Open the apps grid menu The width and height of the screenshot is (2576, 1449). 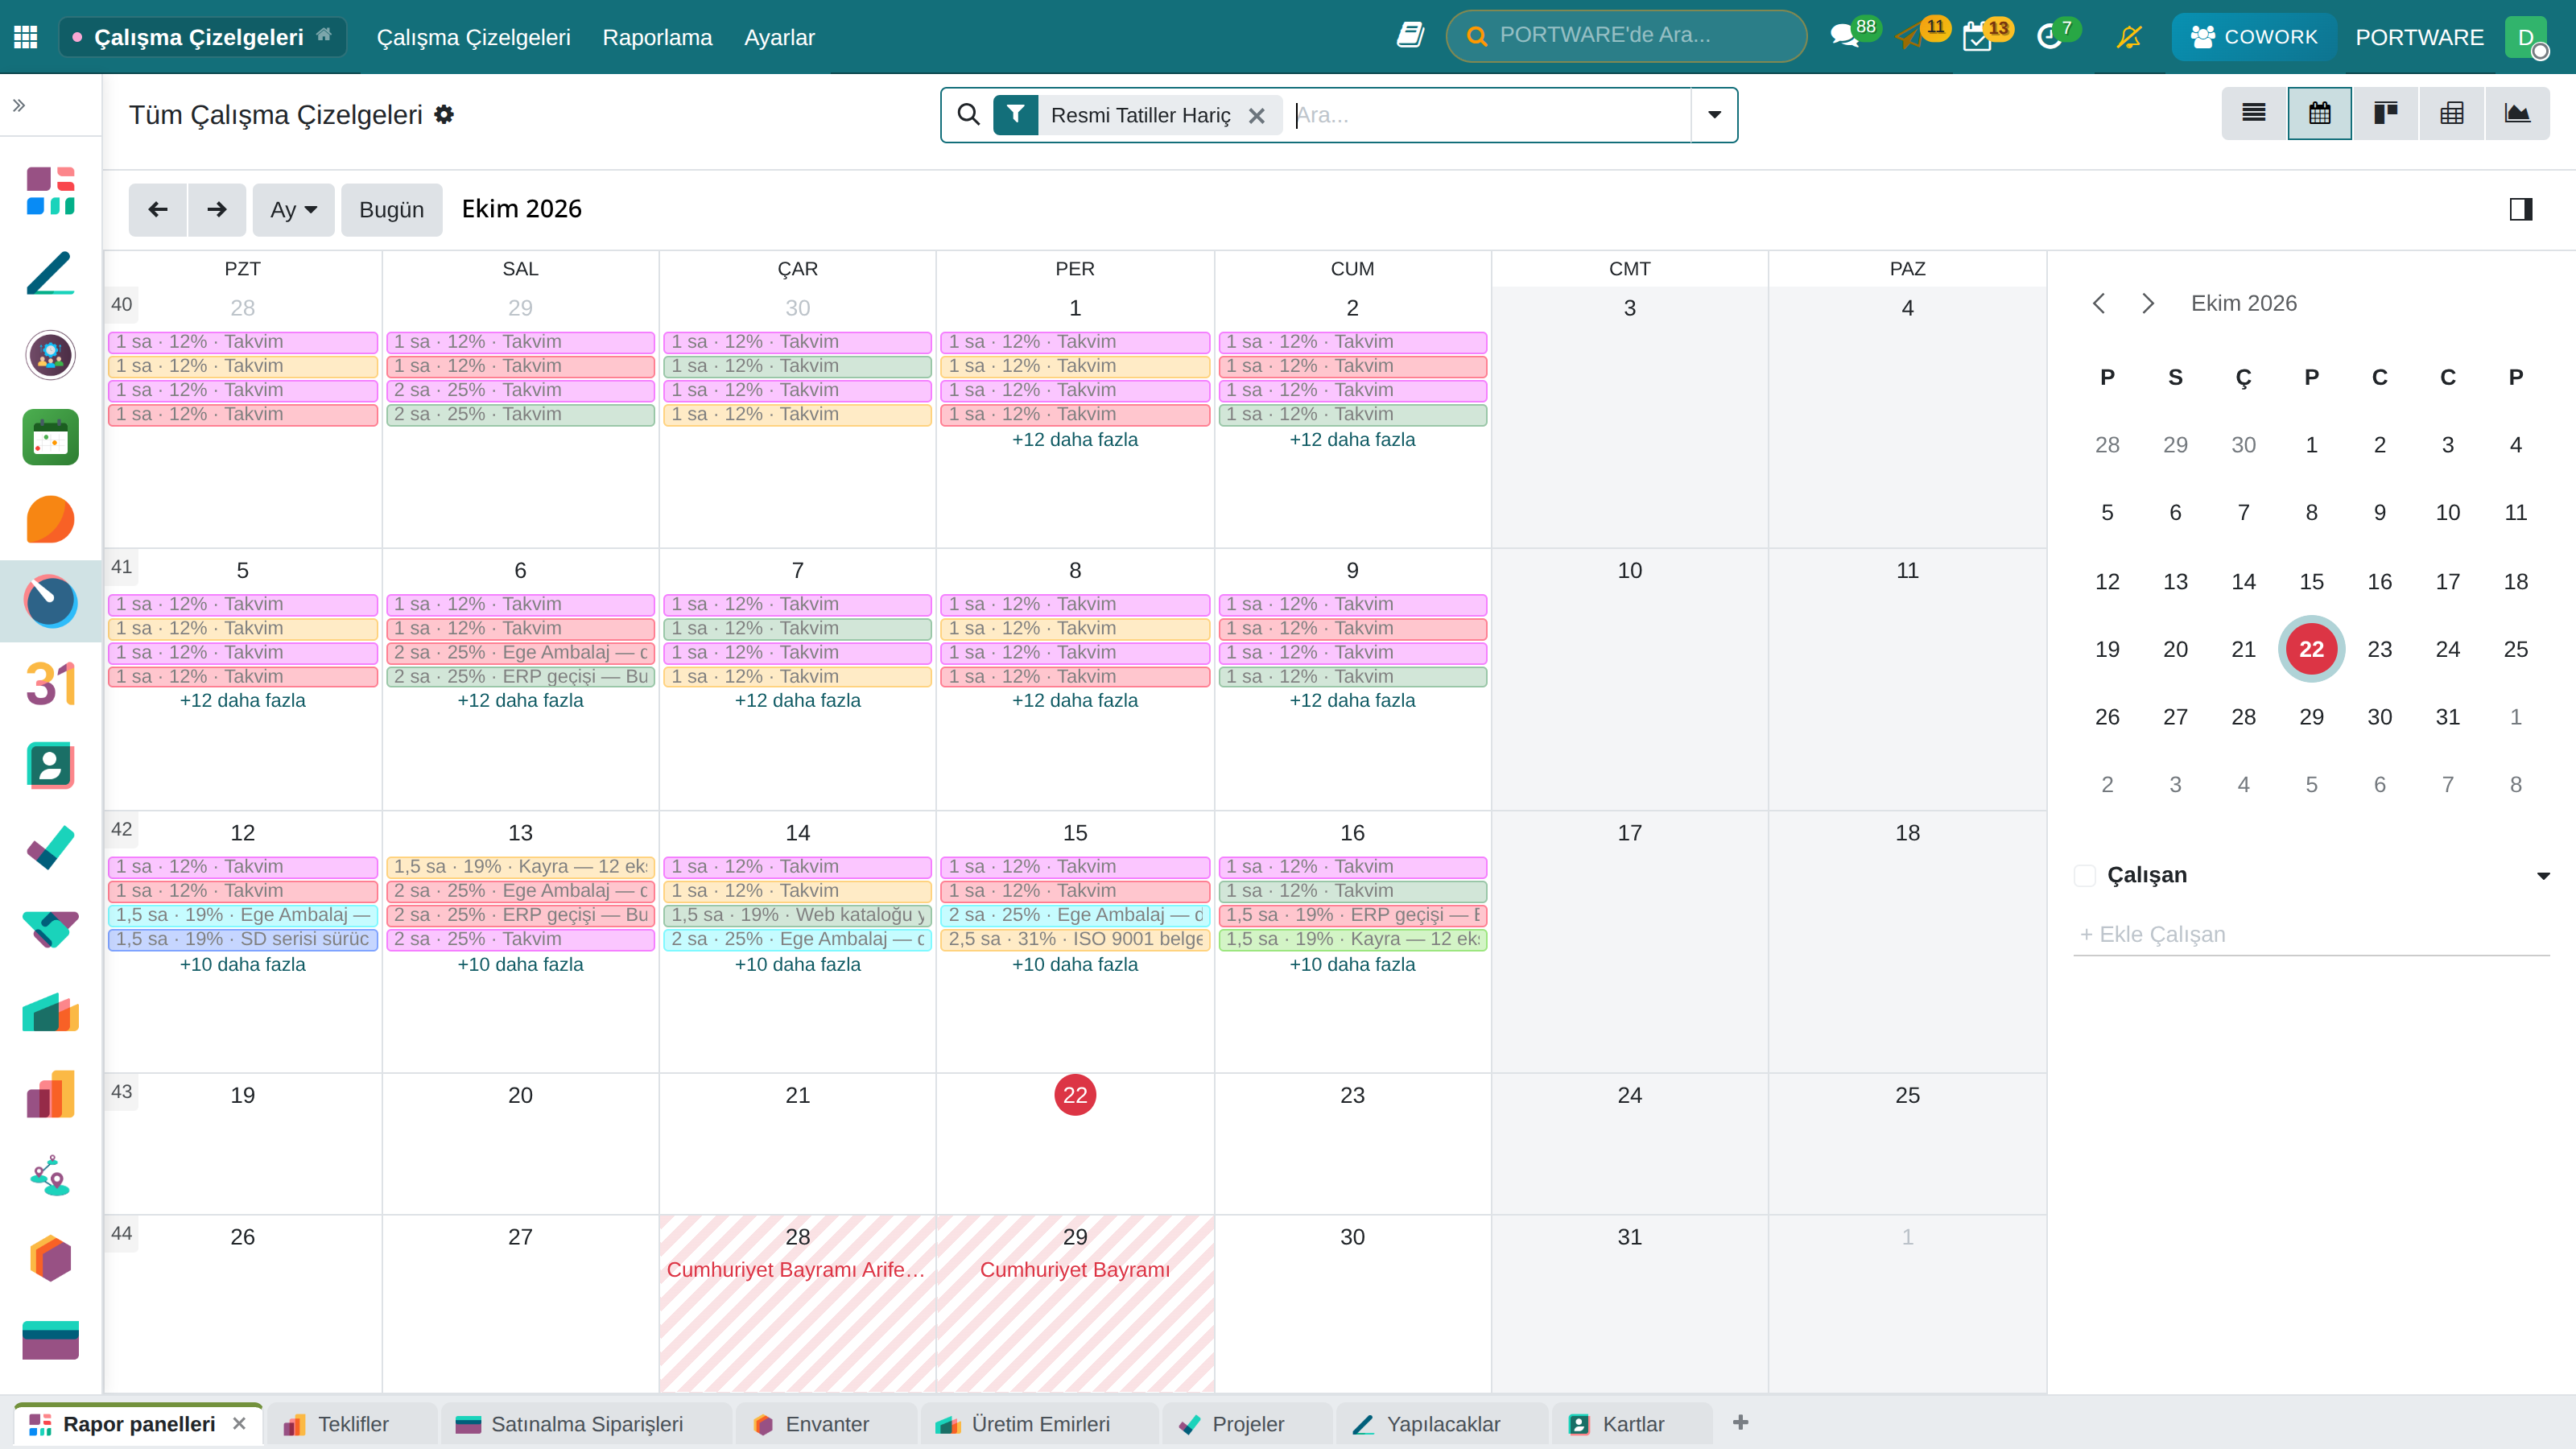[26, 37]
